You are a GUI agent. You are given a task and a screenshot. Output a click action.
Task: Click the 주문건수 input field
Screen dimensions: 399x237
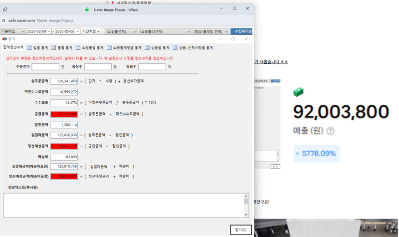pos(45,67)
